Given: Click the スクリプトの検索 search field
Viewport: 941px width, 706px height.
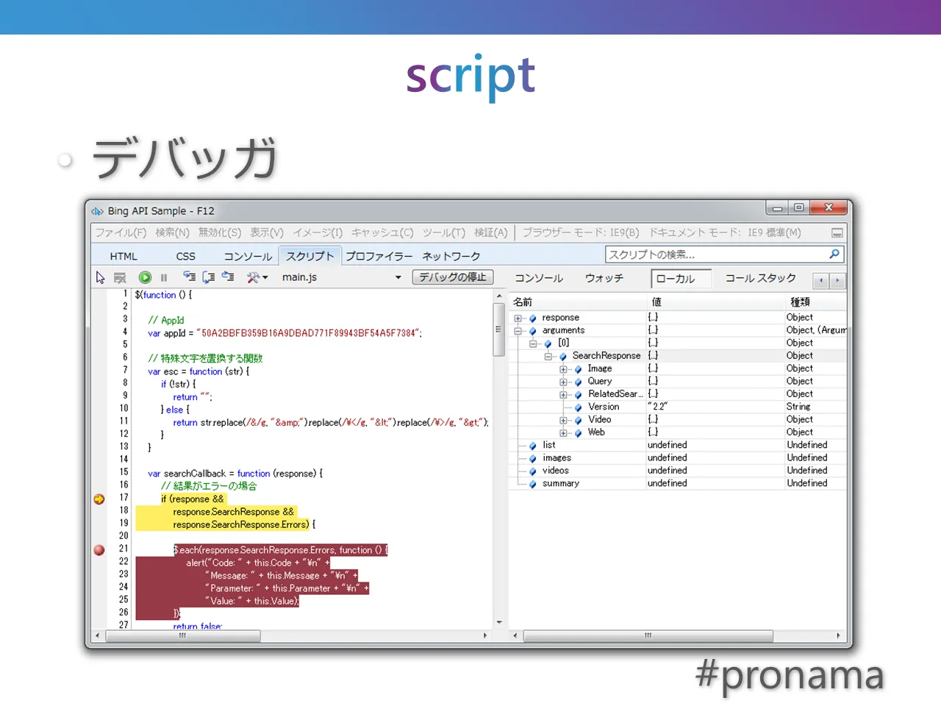Looking at the screenshot, I should (724, 254).
